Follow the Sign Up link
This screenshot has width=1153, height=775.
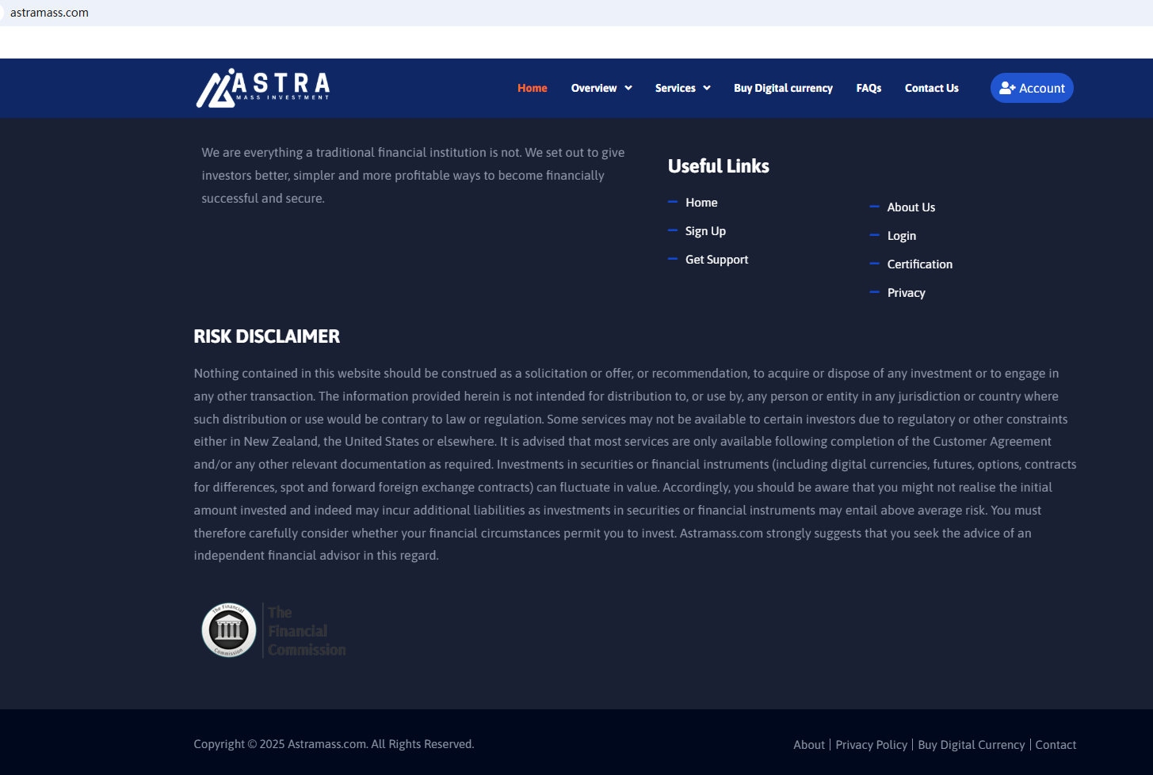pos(705,231)
